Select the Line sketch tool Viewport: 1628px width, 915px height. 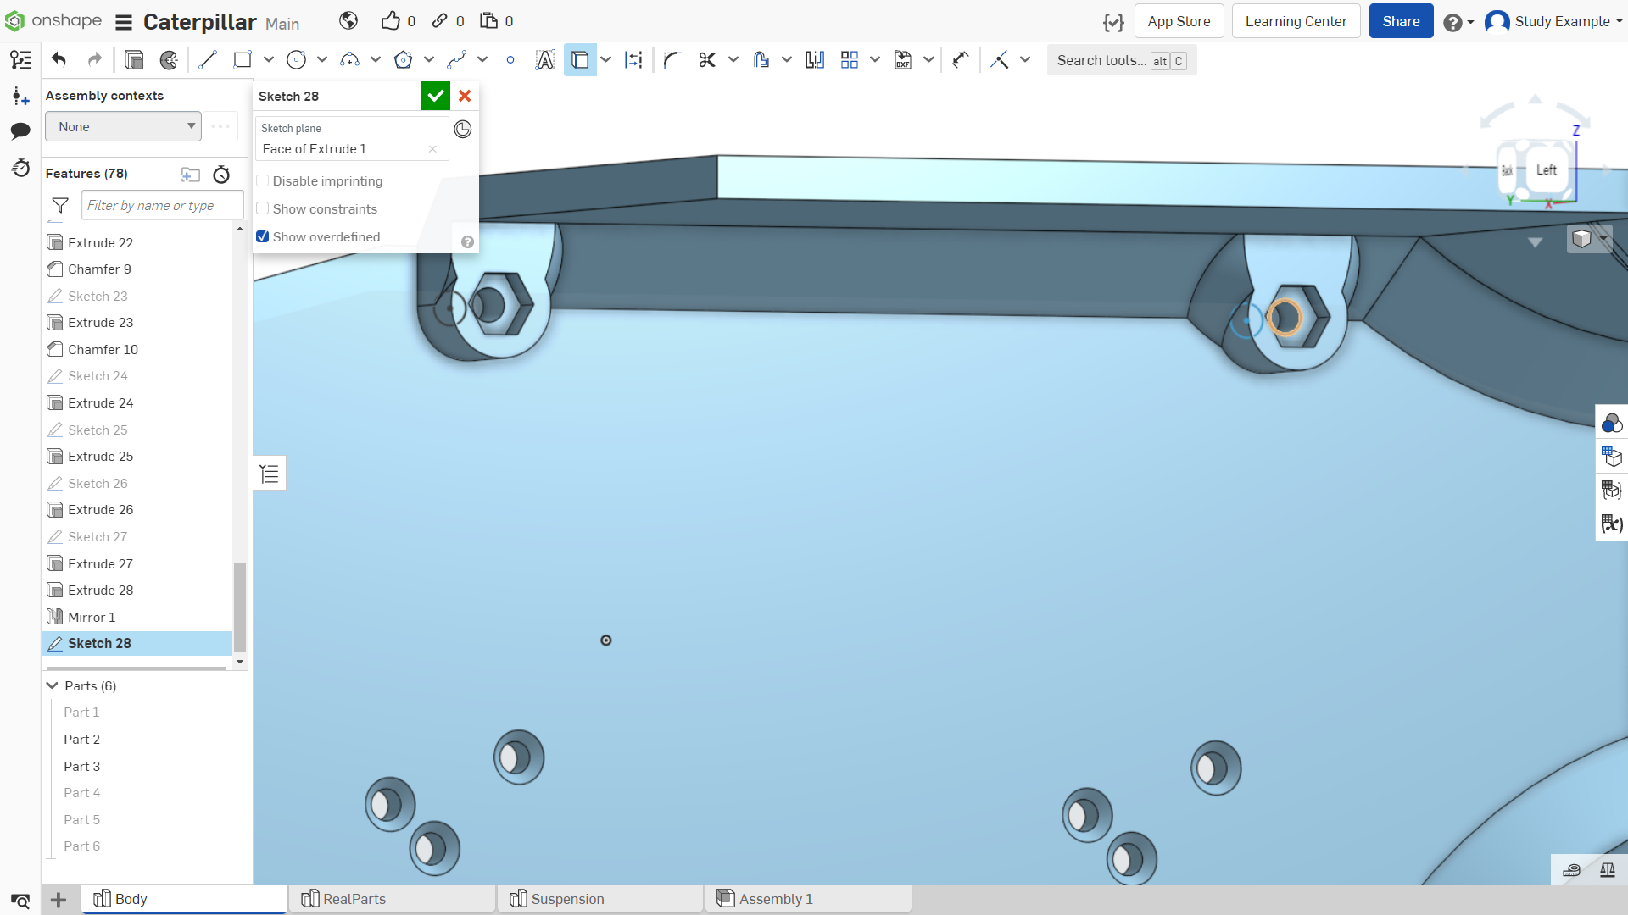pos(208,60)
